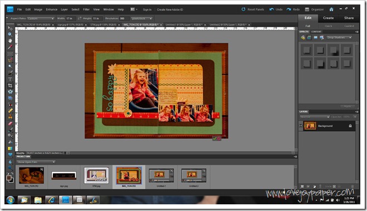367x211 pixels.
Task: Switch to Guided edit mode
Action: (x=349, y=26)
